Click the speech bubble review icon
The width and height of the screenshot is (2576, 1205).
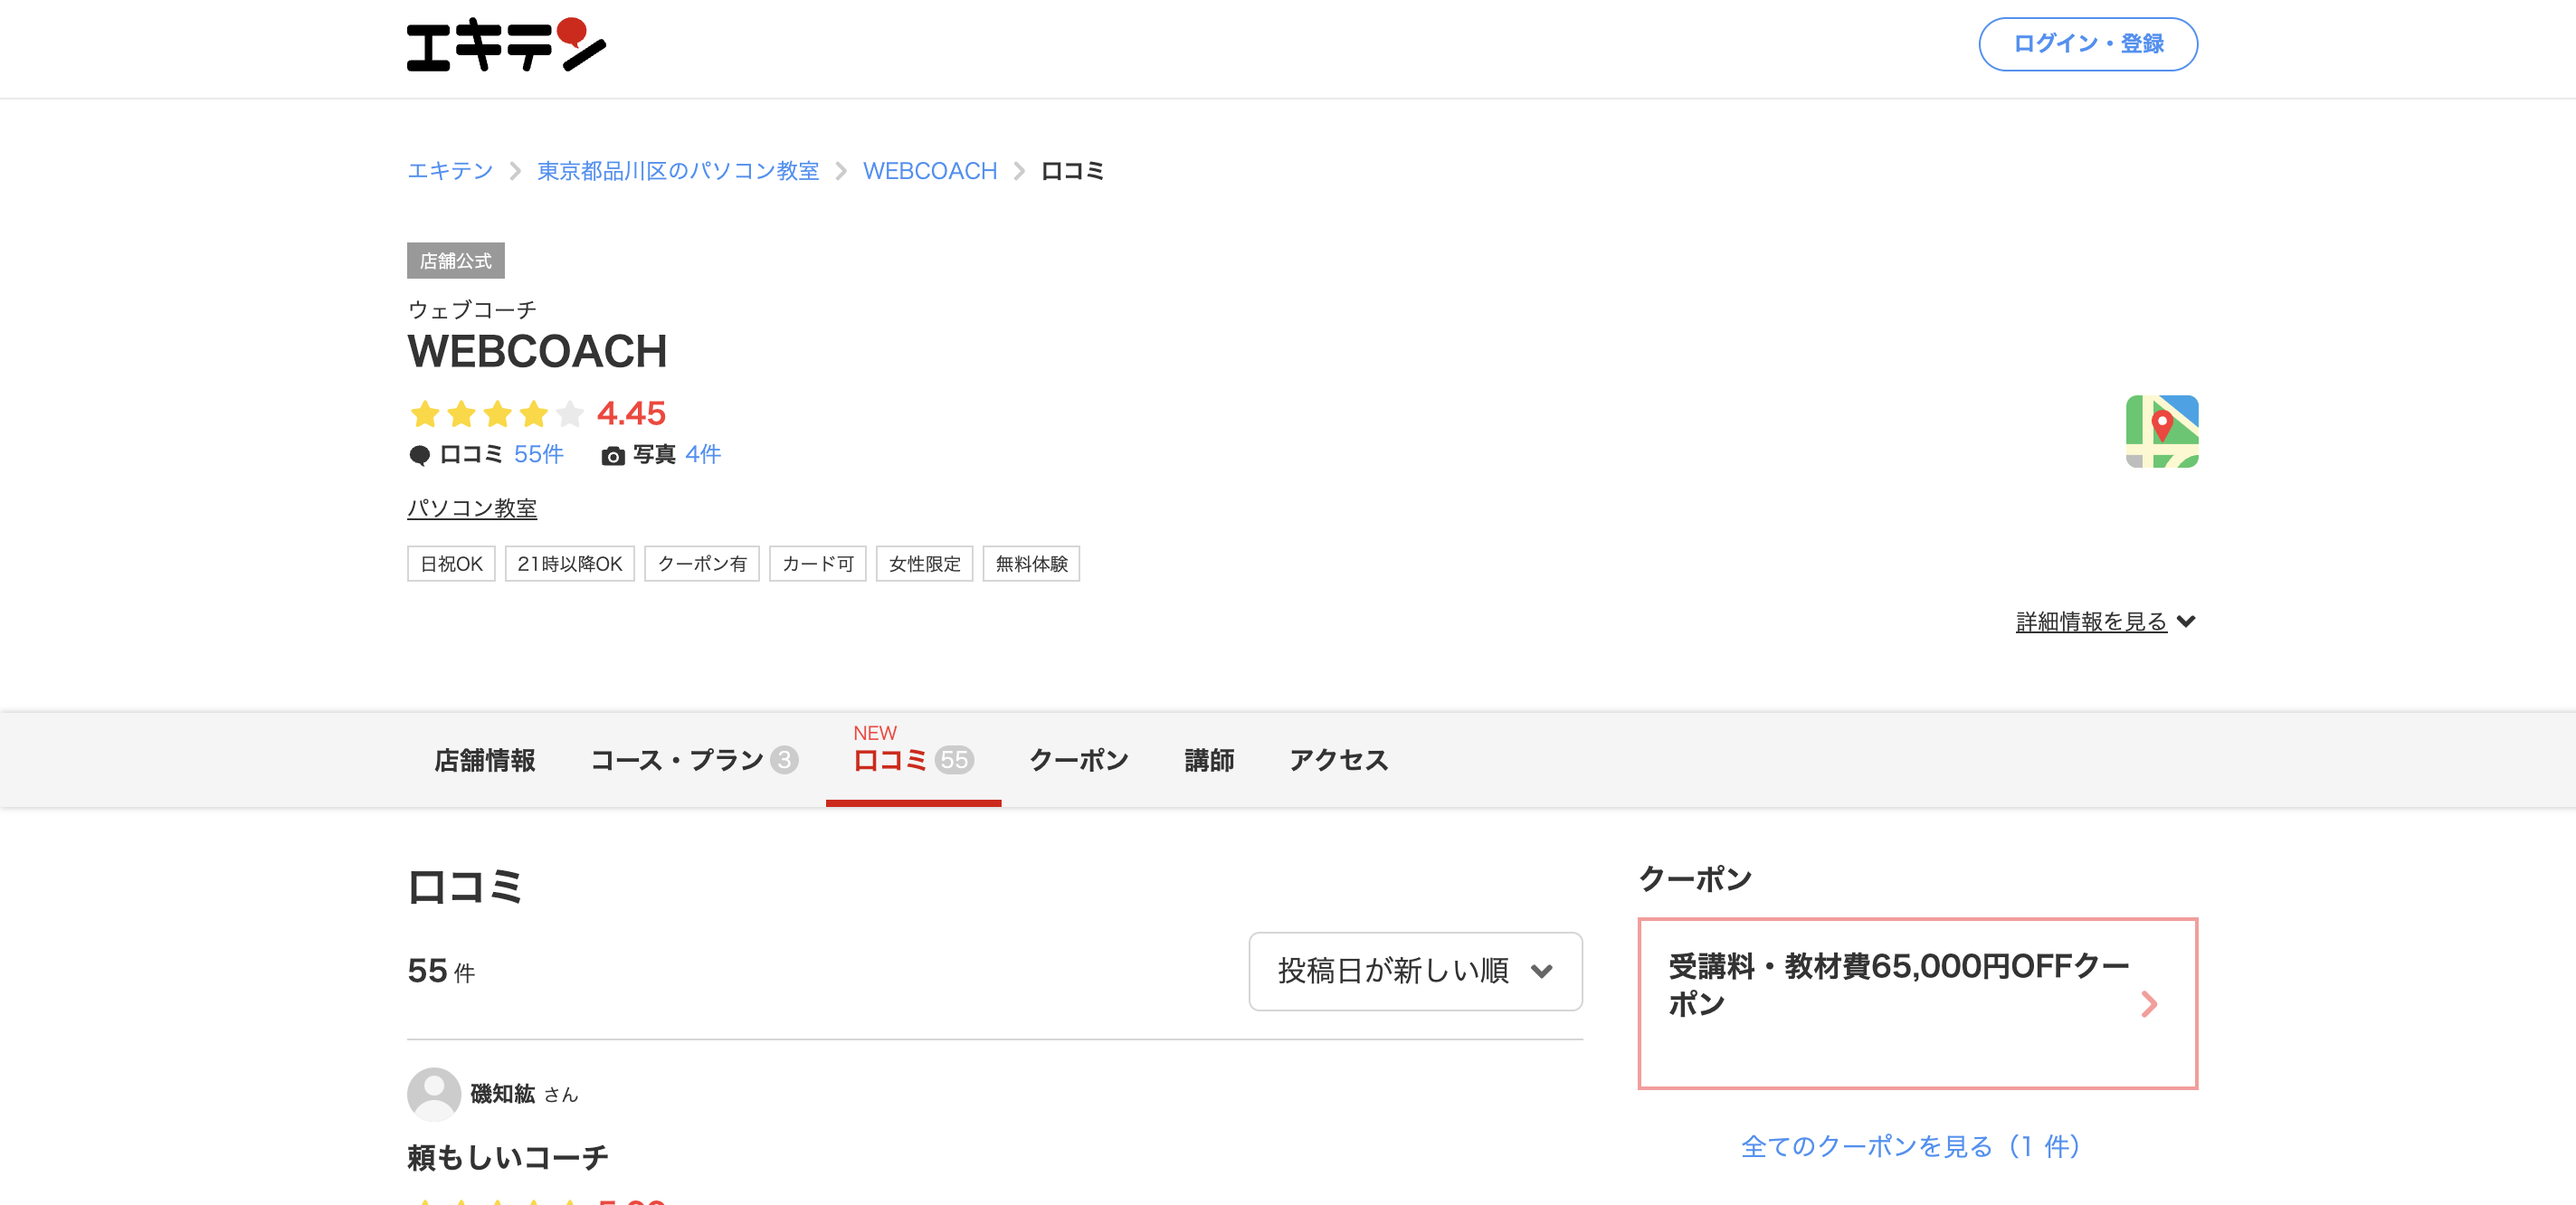[419, 456]
